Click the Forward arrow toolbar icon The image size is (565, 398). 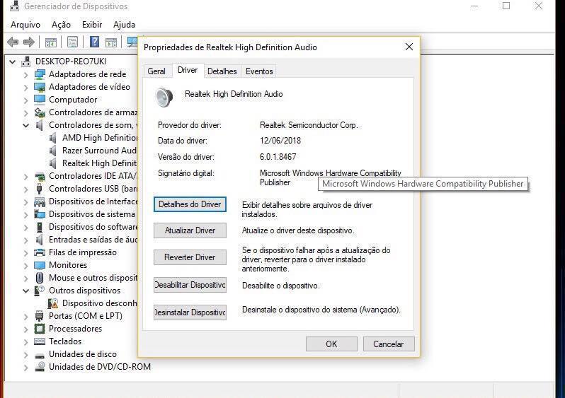(28, 42)
